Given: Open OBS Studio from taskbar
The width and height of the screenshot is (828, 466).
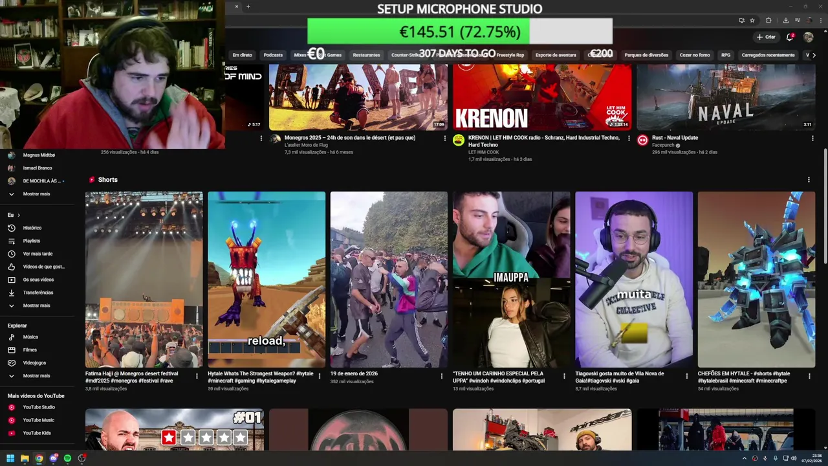Looking at the screenshot, I should coord(82,458).
